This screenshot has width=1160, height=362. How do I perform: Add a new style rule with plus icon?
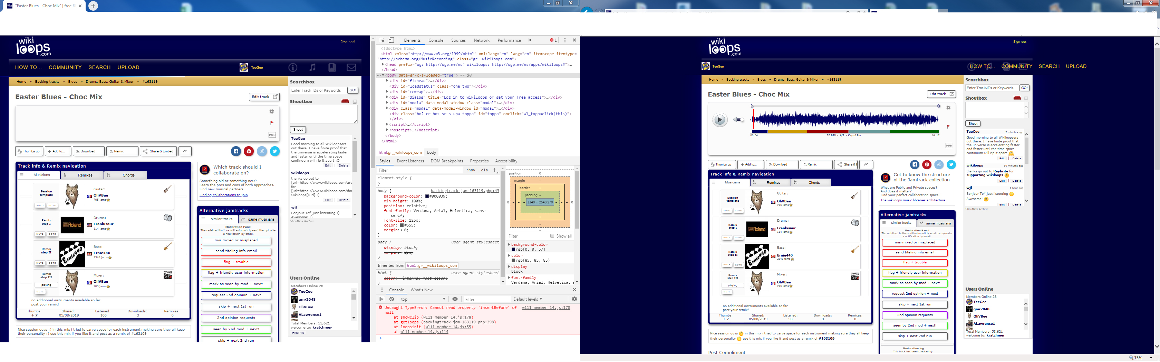click(494, 170)
